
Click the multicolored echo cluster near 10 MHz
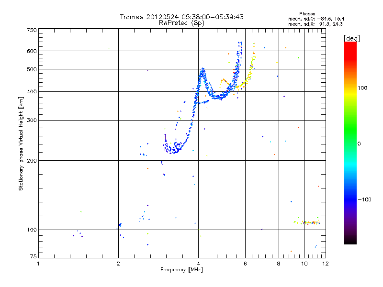pyautogui.click(x=307, y=222)
